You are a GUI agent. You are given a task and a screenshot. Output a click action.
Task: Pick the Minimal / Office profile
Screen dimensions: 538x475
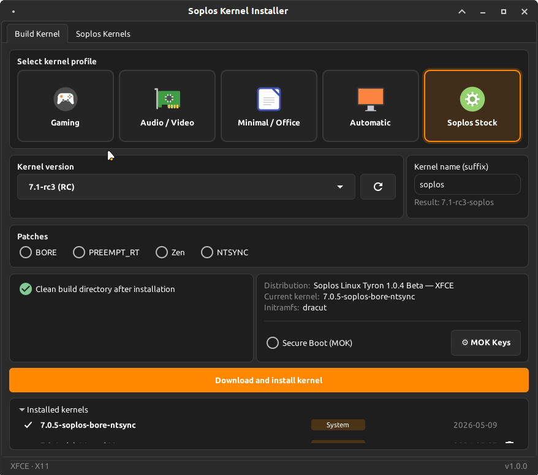pos(268,106)
